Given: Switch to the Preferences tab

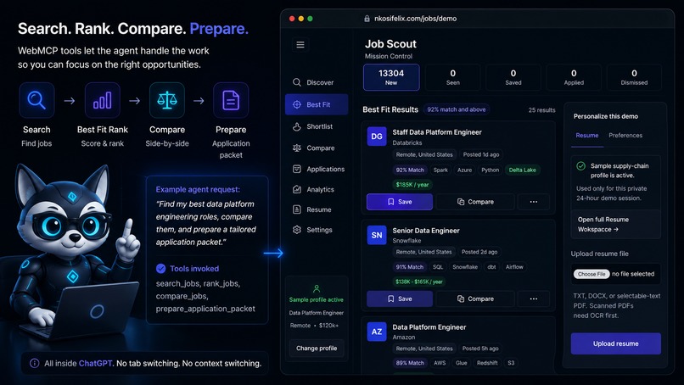Looking at the screenshot, I should tap(625, 135).
